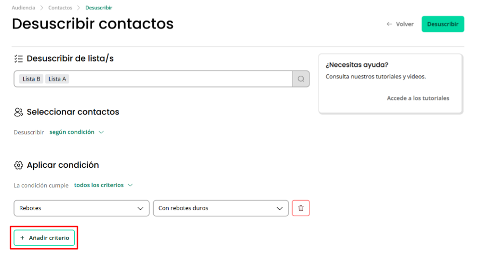The width and height of the screenshot is (481, 256).
Task: Click the left arrow icon next to Volver
Action: (389, 24)
